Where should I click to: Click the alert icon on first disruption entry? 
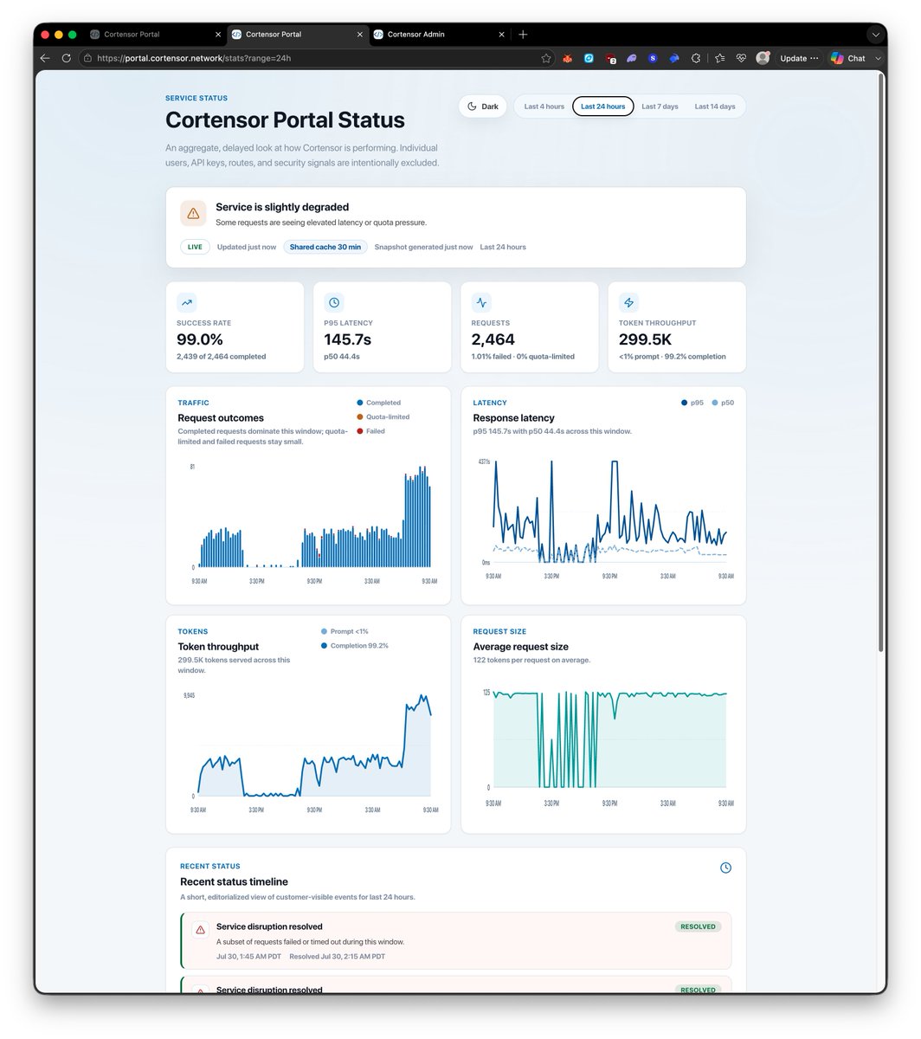tap(200, 929)
